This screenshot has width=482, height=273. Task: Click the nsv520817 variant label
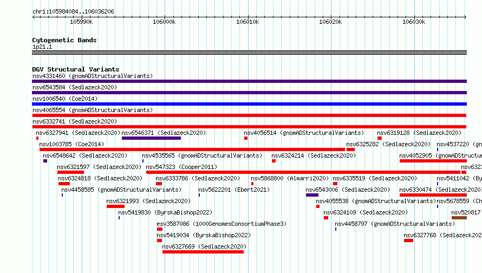click(x=466, y=212)
